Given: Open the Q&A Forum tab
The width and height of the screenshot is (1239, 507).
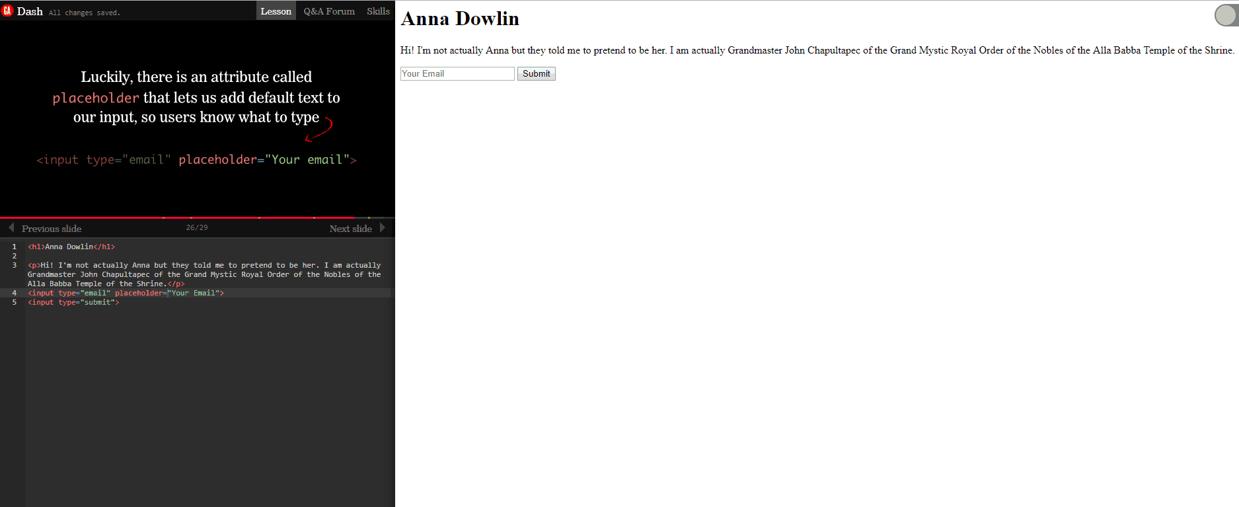Looking at the screenshot, I should pos(329,11).
